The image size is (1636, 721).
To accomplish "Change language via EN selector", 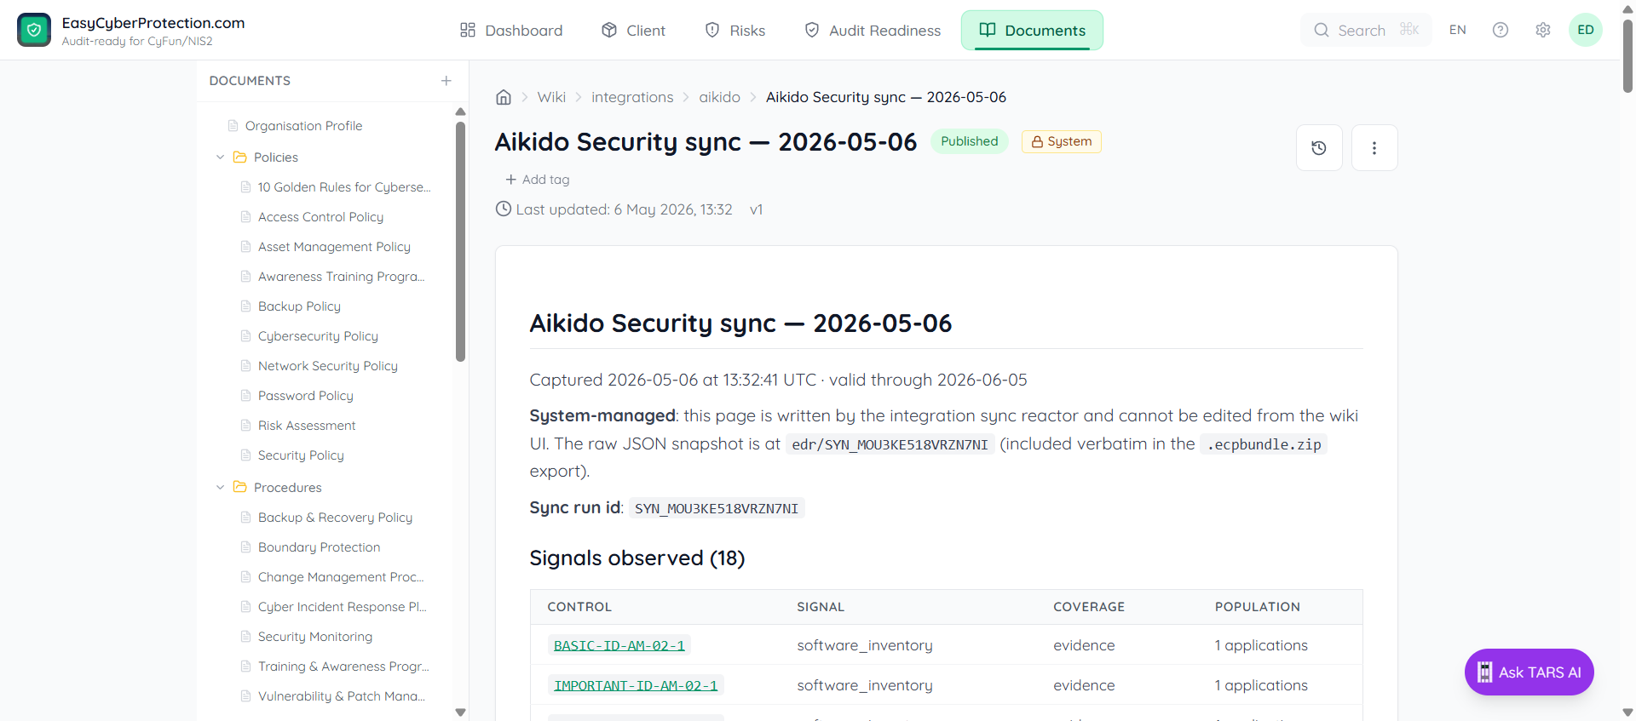I will 1457,30.
